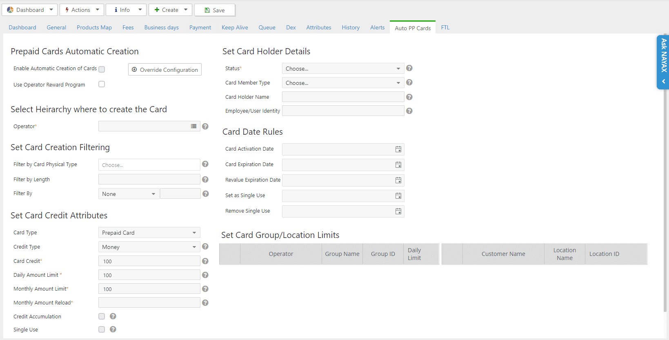Switch to the General tab

tap(56, 27)
